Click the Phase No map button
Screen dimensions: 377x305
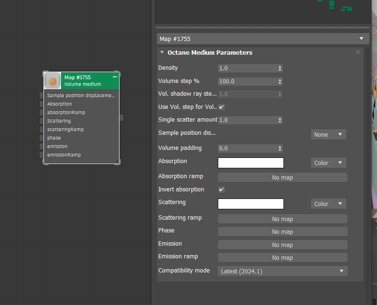coord(283,231)
